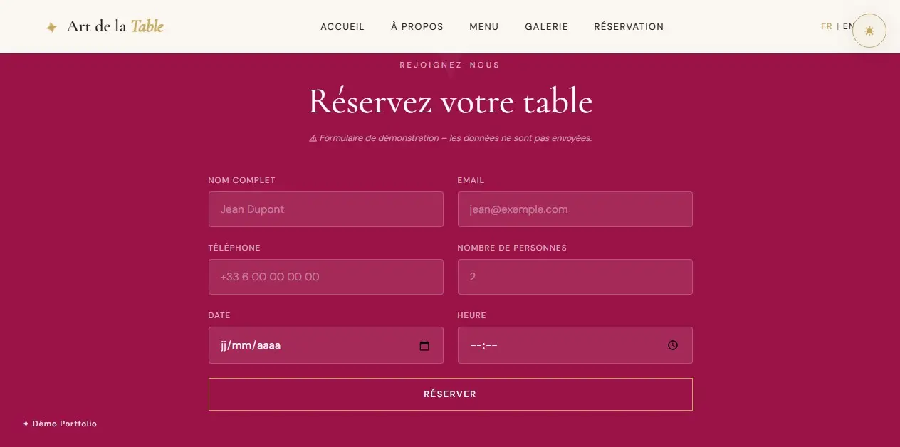Select the FR language option

point(826,26)
